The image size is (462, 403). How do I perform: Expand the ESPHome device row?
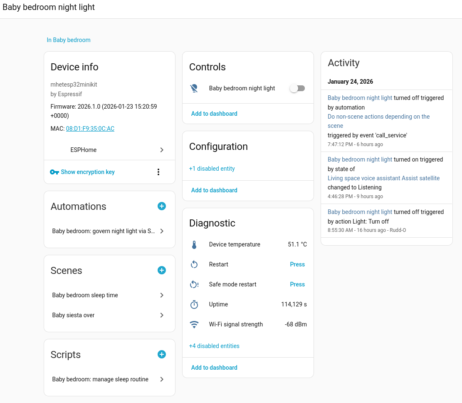[x=109, y=150]
